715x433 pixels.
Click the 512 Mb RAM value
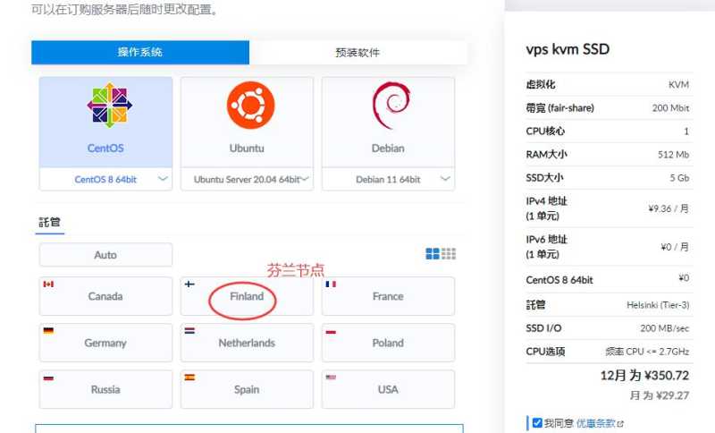[x=673, y=155]
